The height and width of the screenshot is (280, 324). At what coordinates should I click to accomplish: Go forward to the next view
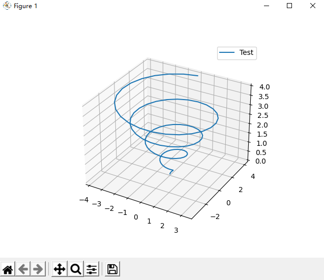pyautogui.click(x=38, y=269)
